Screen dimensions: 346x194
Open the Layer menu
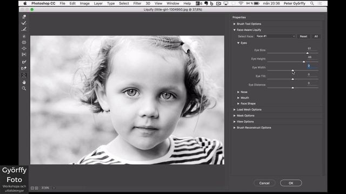[98, 3]
